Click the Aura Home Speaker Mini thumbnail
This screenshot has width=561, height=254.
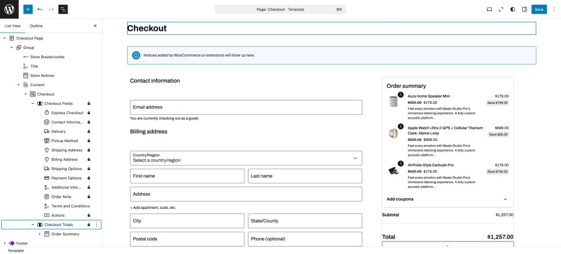(x=394, y=102)
